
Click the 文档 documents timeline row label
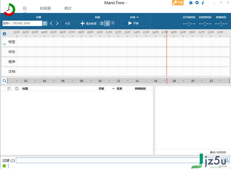tap(12, 72)
